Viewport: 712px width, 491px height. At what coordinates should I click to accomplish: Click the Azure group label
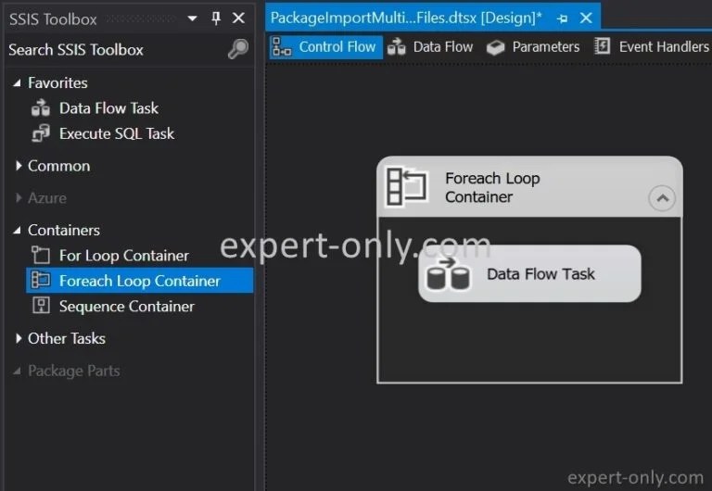coord(46,198)
